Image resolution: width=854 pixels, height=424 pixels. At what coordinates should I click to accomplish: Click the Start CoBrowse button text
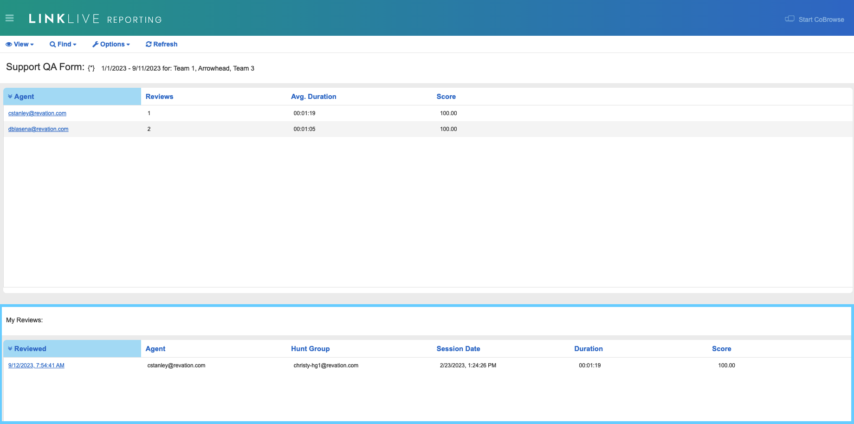tap(821, 20)
